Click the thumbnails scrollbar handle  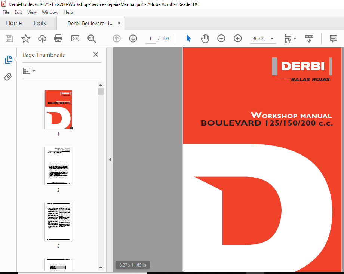(x=101, y=91)
